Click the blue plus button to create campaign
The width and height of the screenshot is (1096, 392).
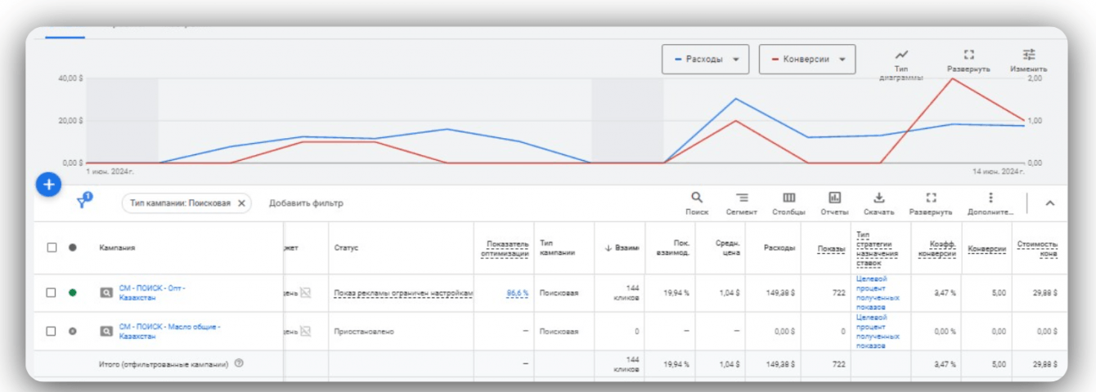point(49,185)
